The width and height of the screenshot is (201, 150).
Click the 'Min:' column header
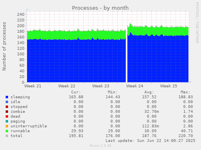pos(112,92)
